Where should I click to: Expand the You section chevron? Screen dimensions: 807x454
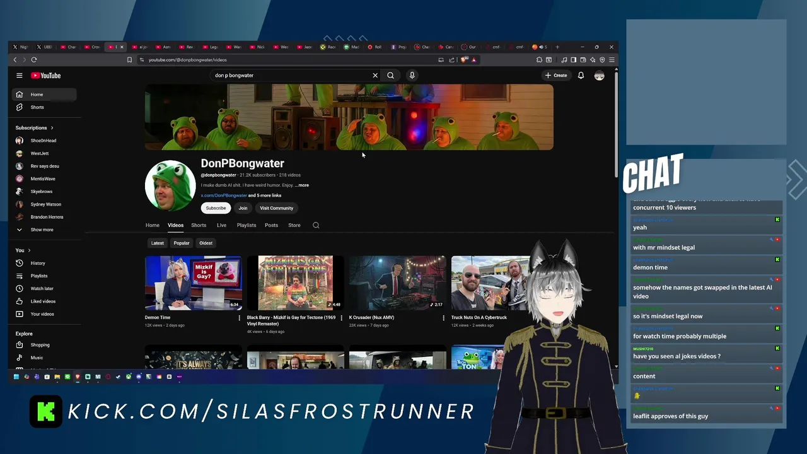(29, 250)
